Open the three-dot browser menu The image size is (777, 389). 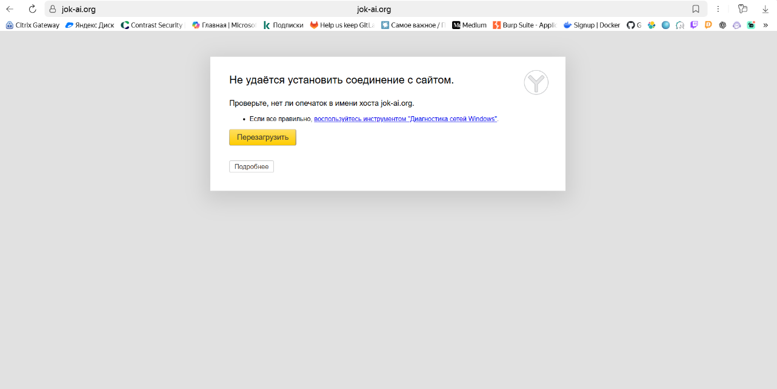pyautogui.click(x=718, y=9)
